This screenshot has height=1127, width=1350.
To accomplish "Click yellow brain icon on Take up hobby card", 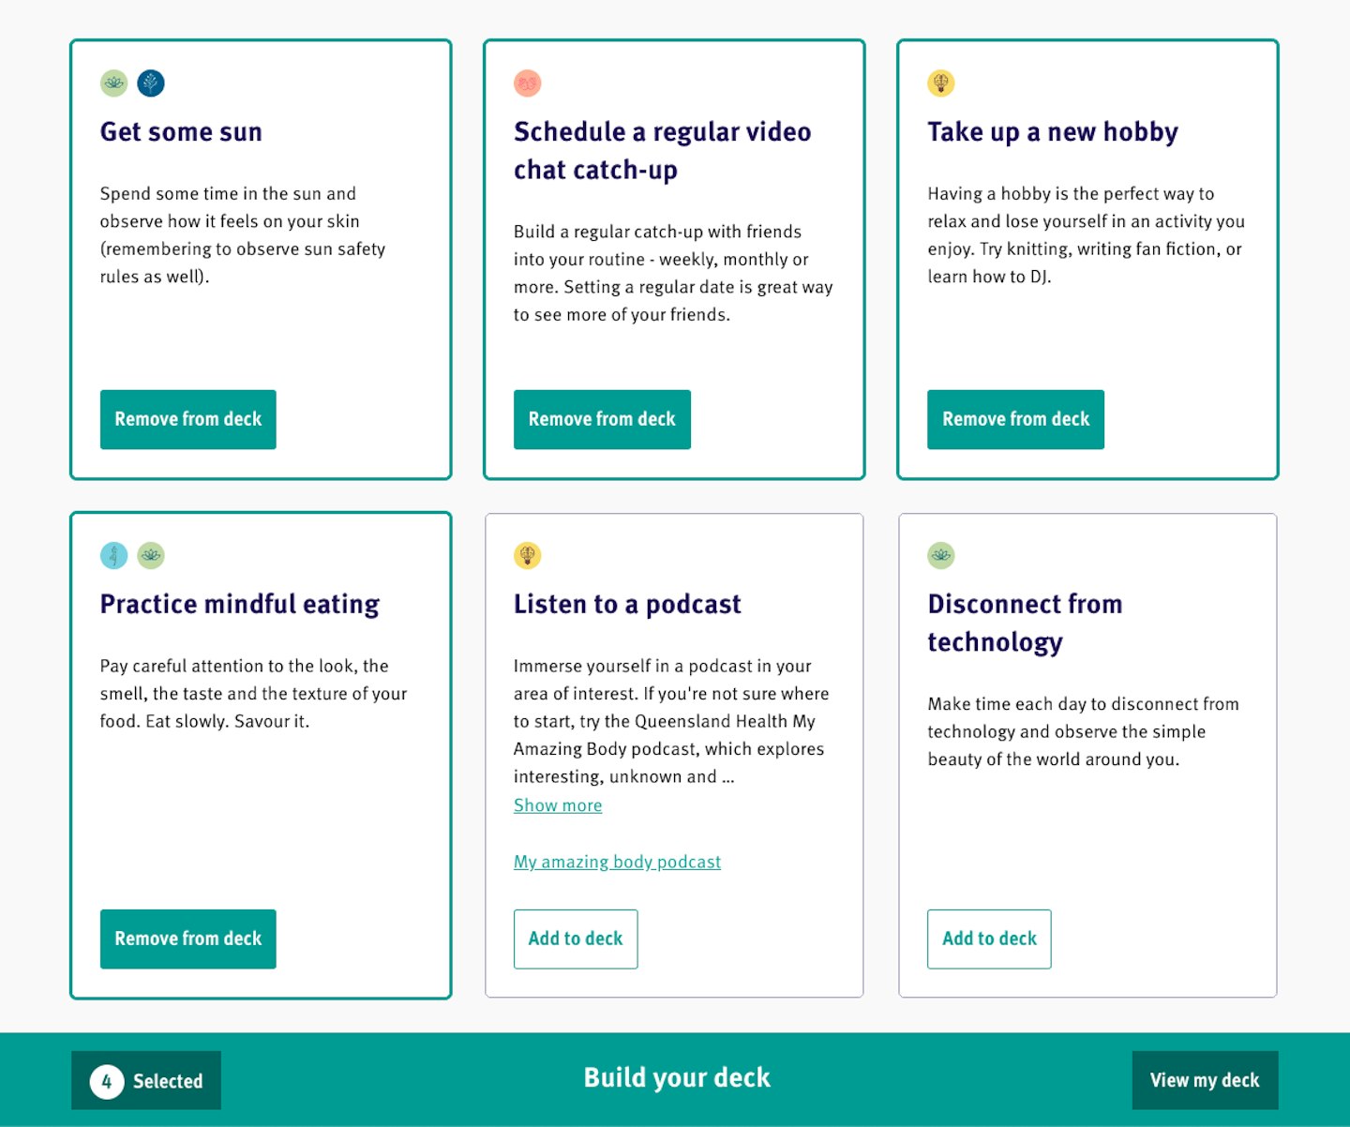I will pos(941,83).
